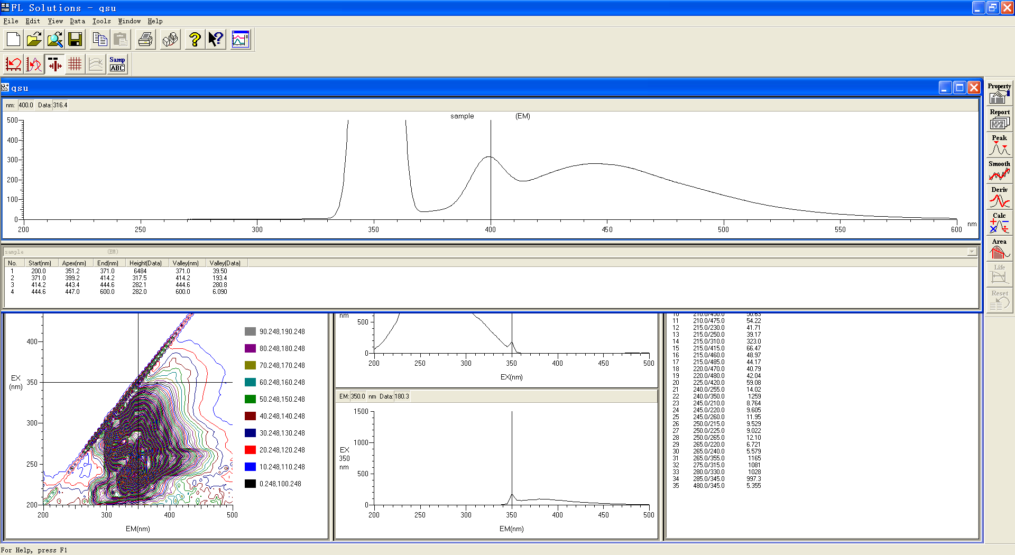Toggle the trace cursor toolbar icon
The width and height of the screenshot is (1015, 555).
coord(55,64)
